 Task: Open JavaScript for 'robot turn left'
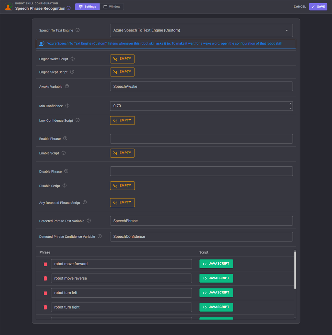tap(216, 293)
